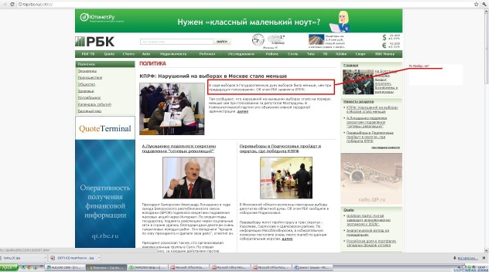
Task: Open Auto in the green navigation bar
Action: pyautogui.click(x=146, y=54)
